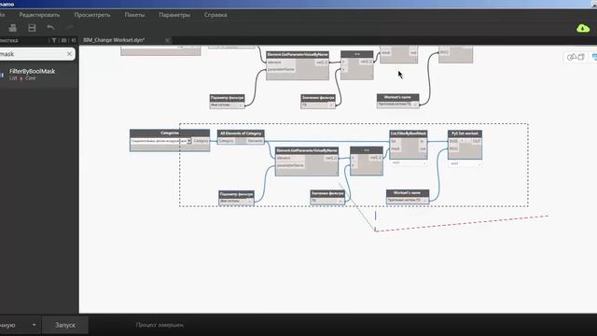Click lower == node header
597x336 pixels.
pos(367,150)
